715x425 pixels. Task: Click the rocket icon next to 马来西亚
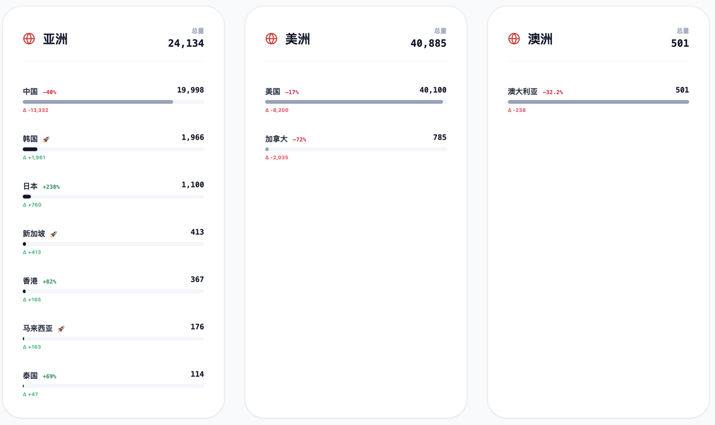[61, 330]
